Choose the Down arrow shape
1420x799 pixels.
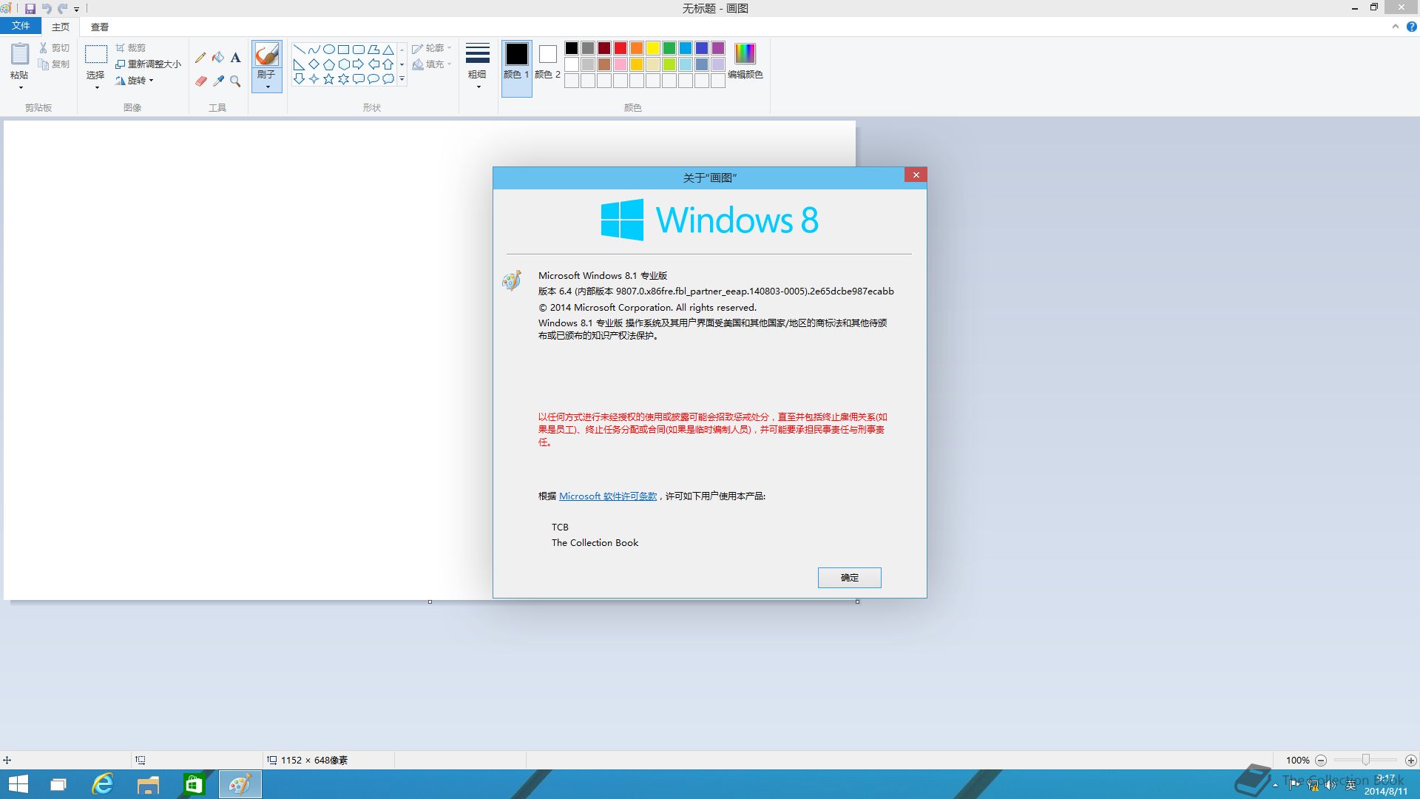click(299, 79)
